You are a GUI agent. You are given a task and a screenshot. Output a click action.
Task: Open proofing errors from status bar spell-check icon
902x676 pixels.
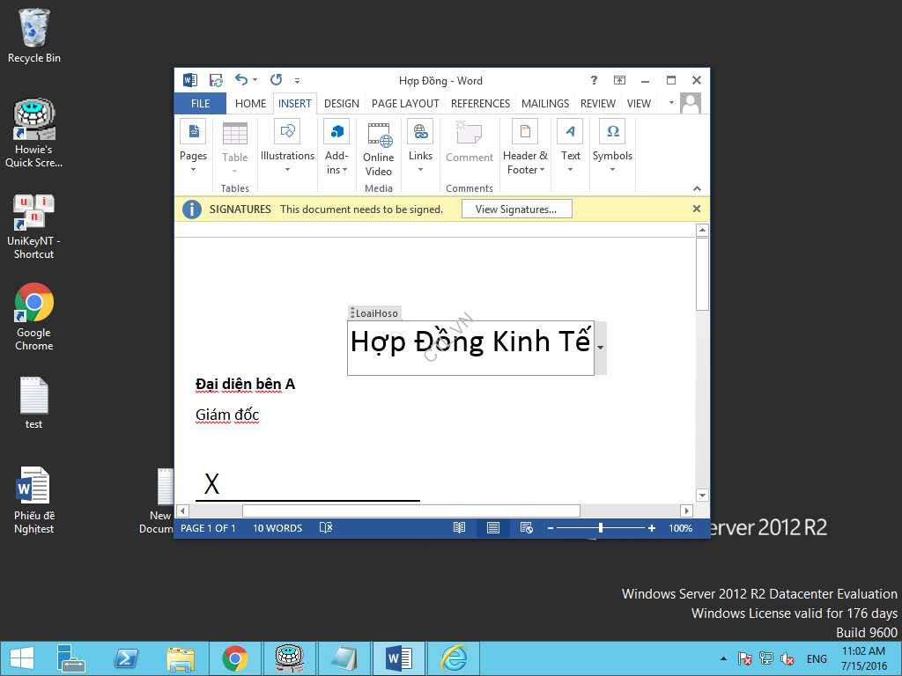point(325,527)
